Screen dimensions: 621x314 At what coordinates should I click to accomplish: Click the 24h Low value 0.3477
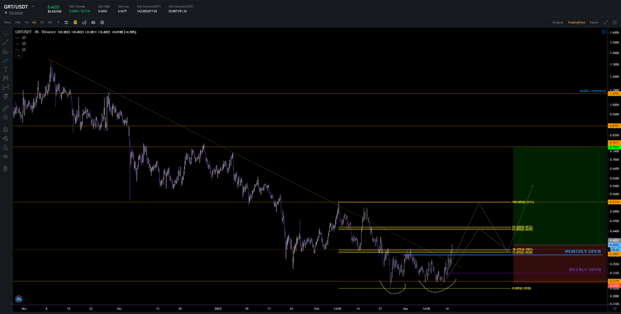click(x=123, y=11)
